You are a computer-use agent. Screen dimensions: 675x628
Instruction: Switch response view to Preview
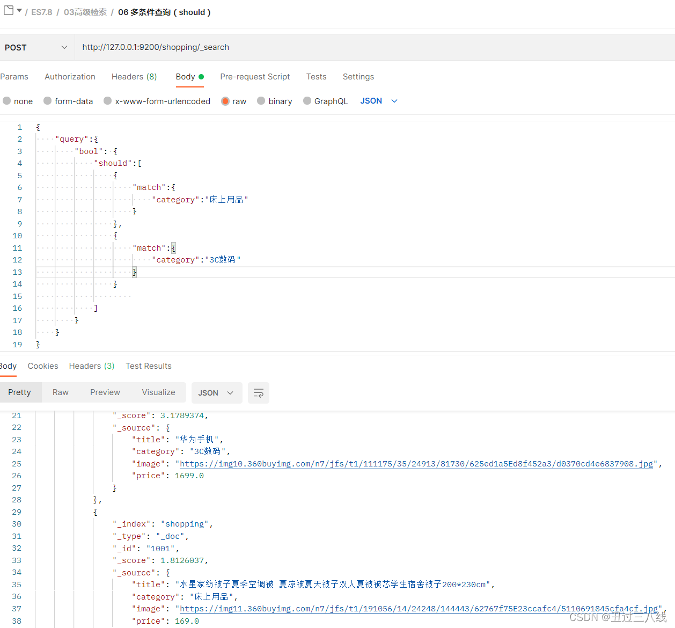105,392
